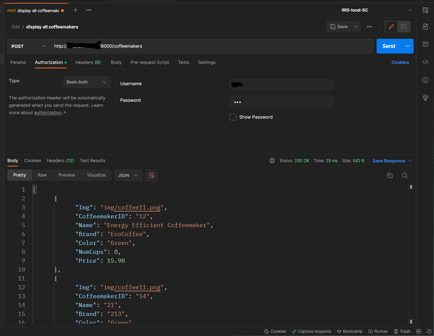Image resolution: width=434 pixels, height=336 pixels.
Task: Expand the Basic Auth type dropdown
Action: pyautogui.click(x=87, y=82)
